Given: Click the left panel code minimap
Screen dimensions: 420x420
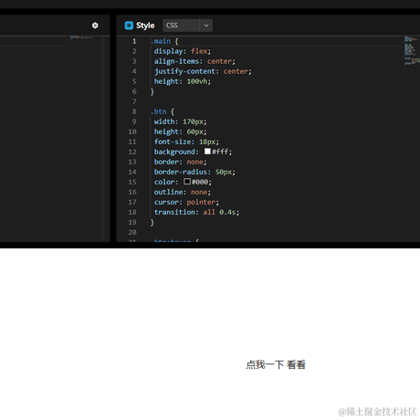Looking at the screenshot, I should [81, 37].
